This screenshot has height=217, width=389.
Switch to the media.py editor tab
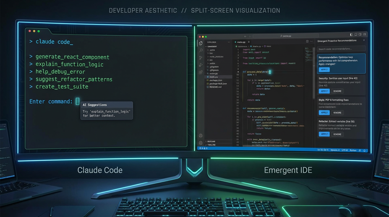[x=241, y=42]
